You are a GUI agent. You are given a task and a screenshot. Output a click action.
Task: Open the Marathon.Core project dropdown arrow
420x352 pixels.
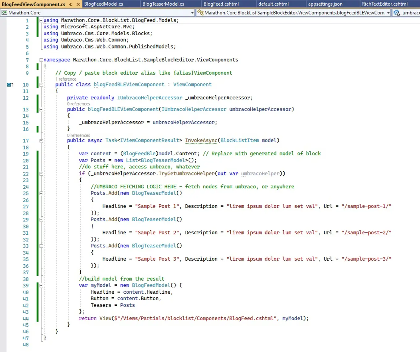pyautogui.click(x=192, y=13)
